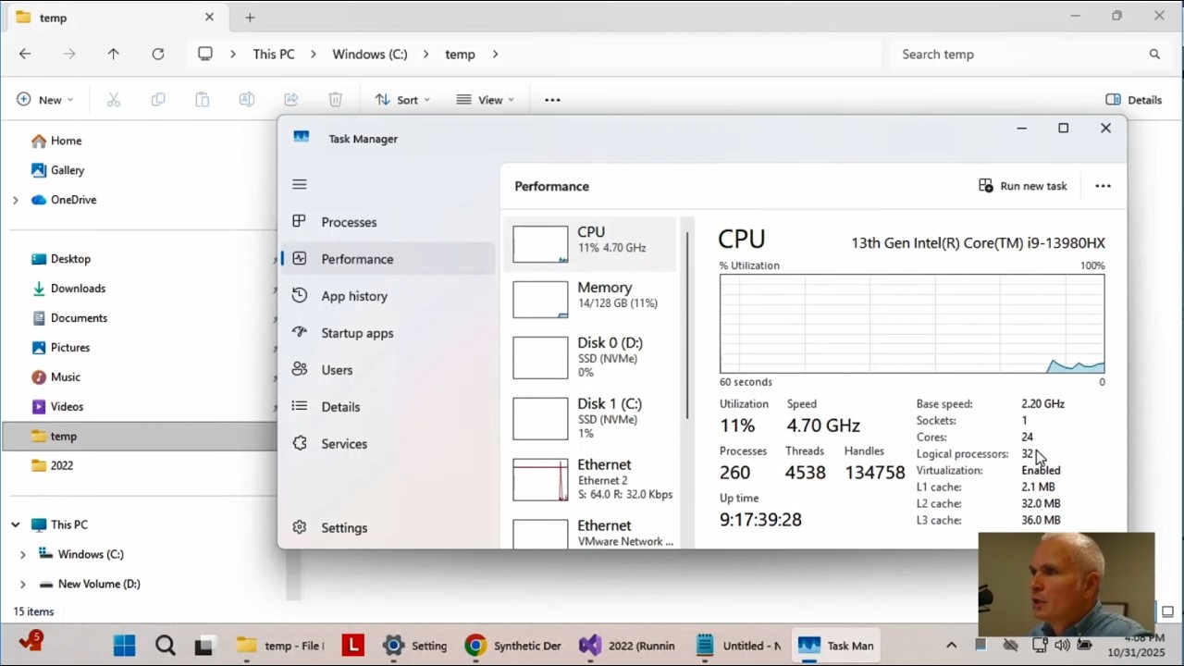1184x666 pixels.
Task: Add a new File Explorer tab
Action: (250, 17)
